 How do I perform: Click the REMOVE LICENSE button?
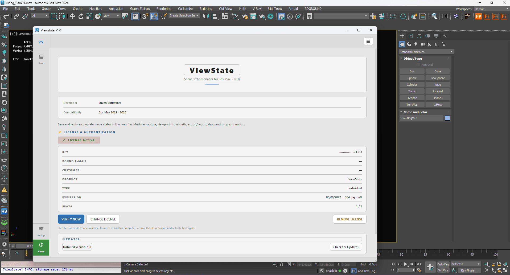coord(350,219)
